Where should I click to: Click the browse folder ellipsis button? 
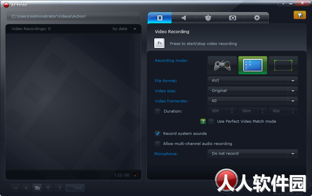pos(135,17)
